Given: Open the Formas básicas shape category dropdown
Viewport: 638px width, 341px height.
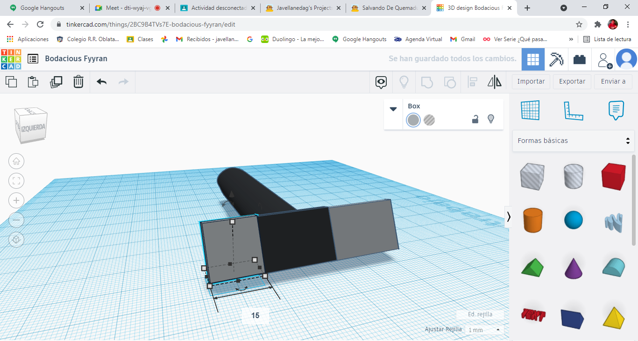Looking at the screenshot, I should pyautogui.click(x=574, y=141).
